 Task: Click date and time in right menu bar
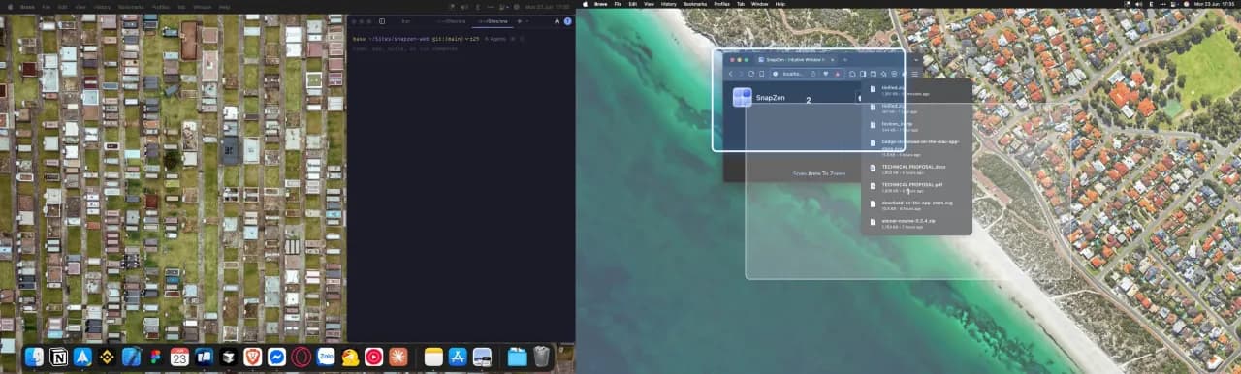[1215, 4]
